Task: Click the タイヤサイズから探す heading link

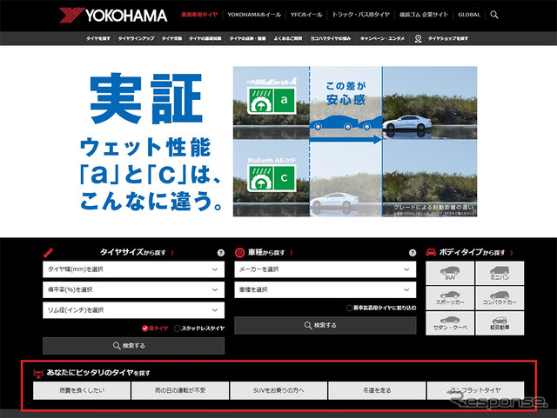Action: pyautogui.click(x=133, y=253)
